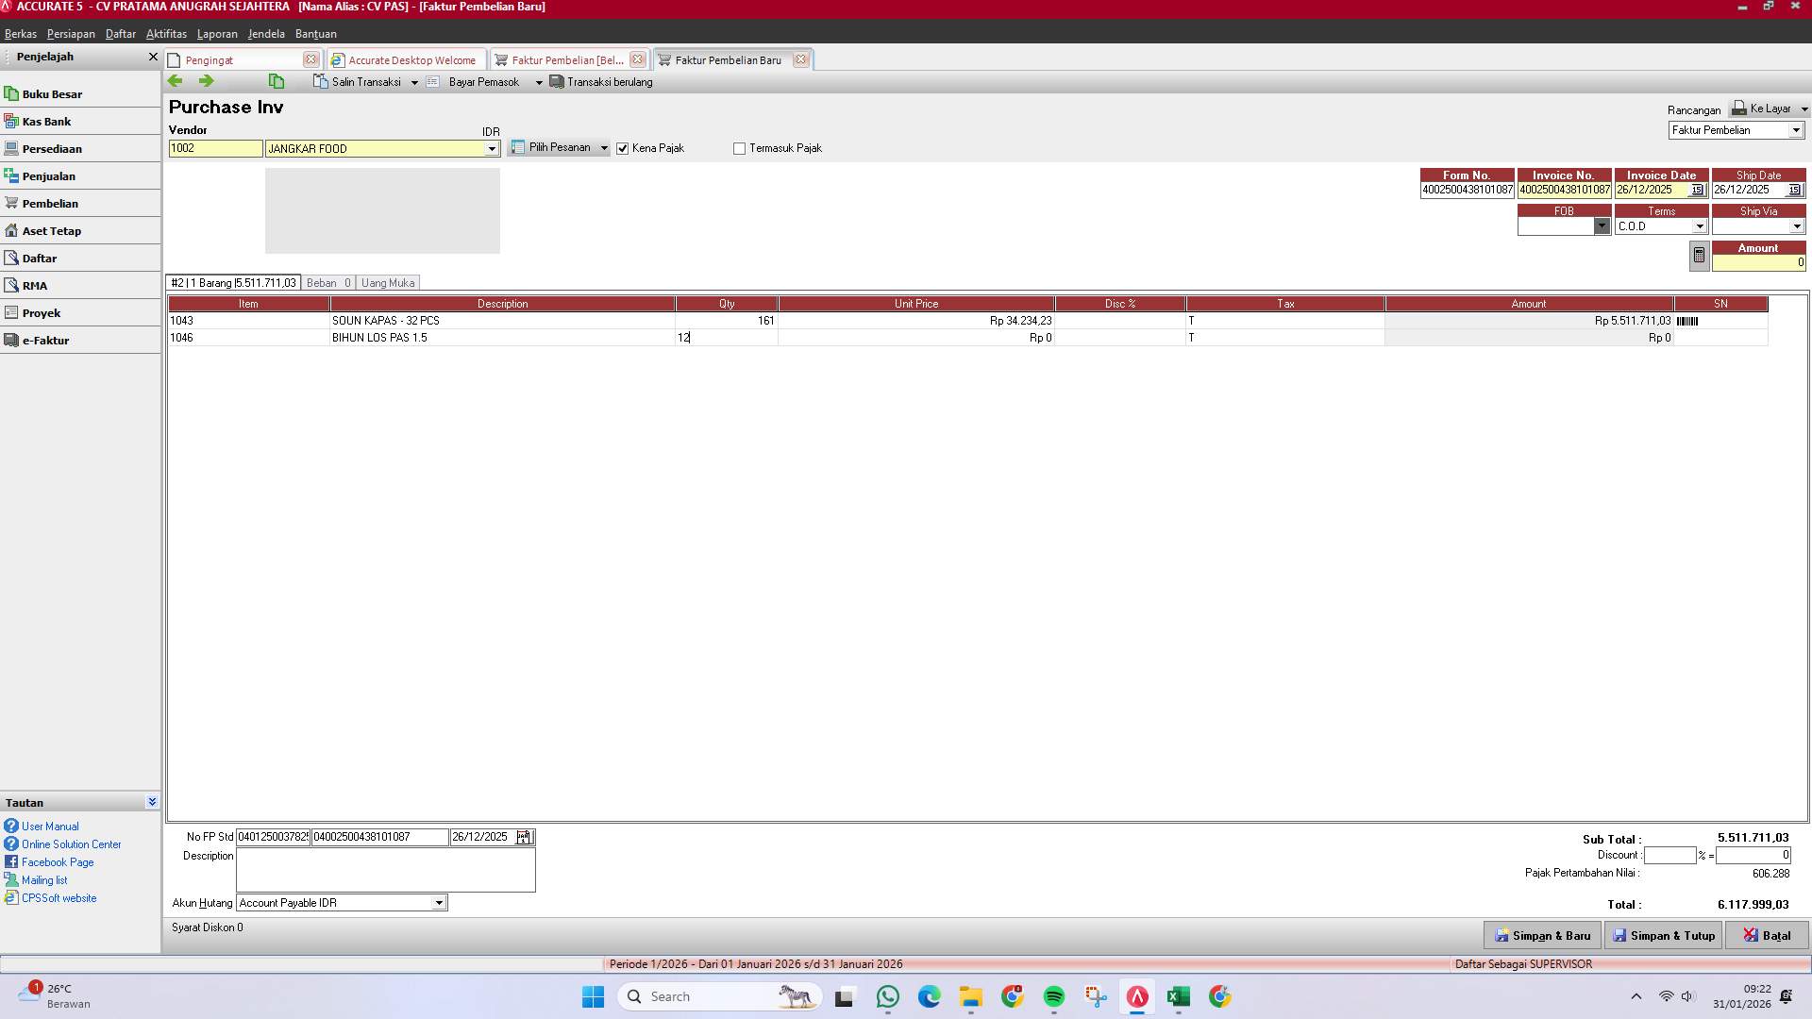Click the back navigation arrow
1812x1019 pixels.
176,81
